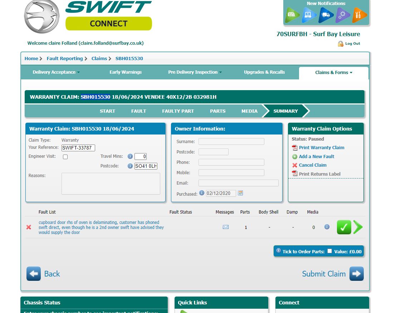This screenshot has width=411, height=313.
Task: Click the green plus Add a New Fault icon
Action: pos(295,157)
